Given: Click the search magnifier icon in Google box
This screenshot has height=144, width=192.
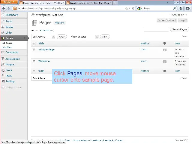Looking at the screenshot, I should [x=174, y=8].
